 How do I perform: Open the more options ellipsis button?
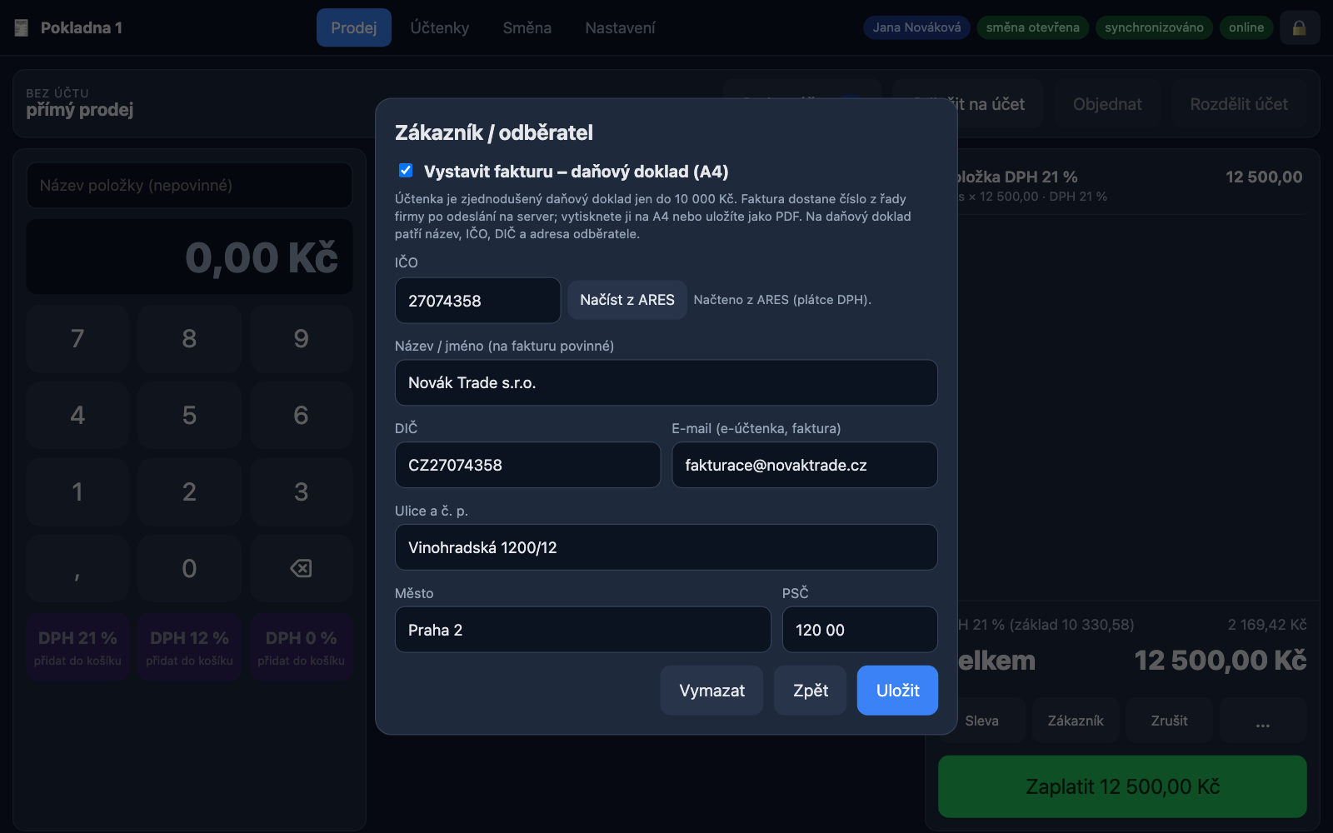pyautogui.click(x=1263, y=721)
